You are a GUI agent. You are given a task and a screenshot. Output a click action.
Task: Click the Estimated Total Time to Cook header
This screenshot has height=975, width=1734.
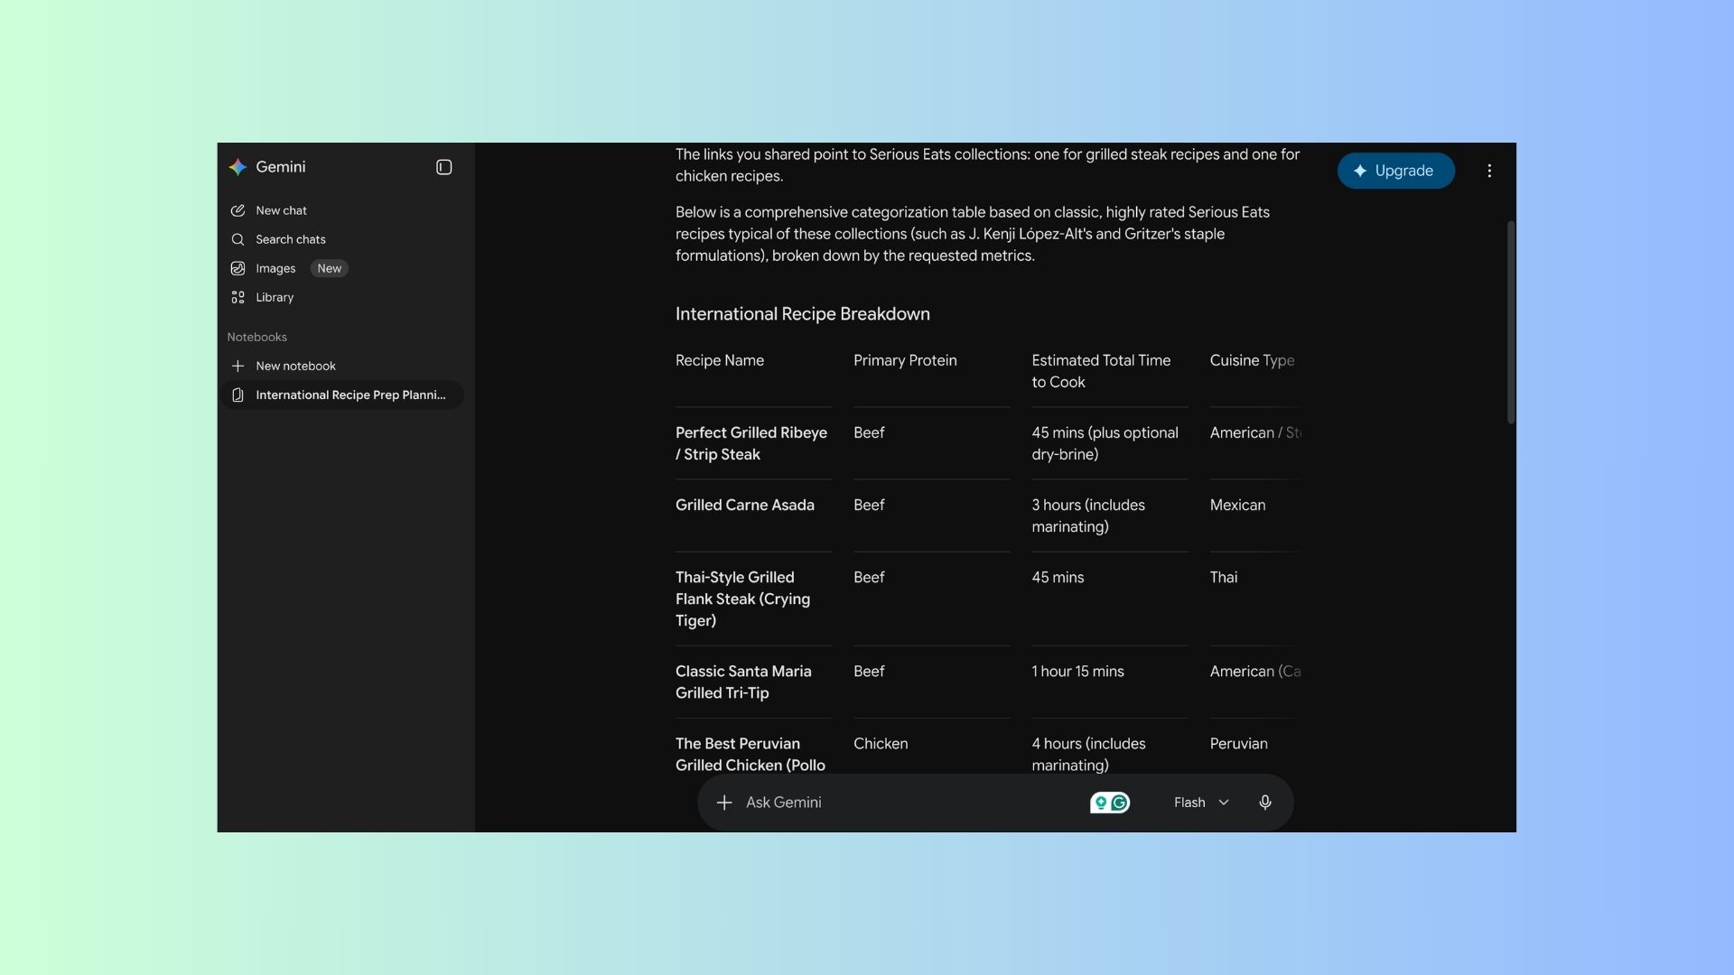pos(1101,371)
